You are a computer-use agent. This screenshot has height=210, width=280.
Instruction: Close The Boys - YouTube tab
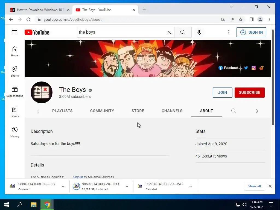click(x=133, y=10)
